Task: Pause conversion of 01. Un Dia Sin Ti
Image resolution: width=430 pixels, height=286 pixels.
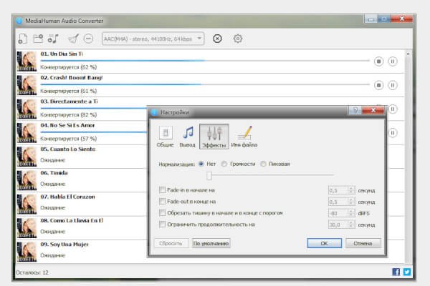Action: pos(393,61)
